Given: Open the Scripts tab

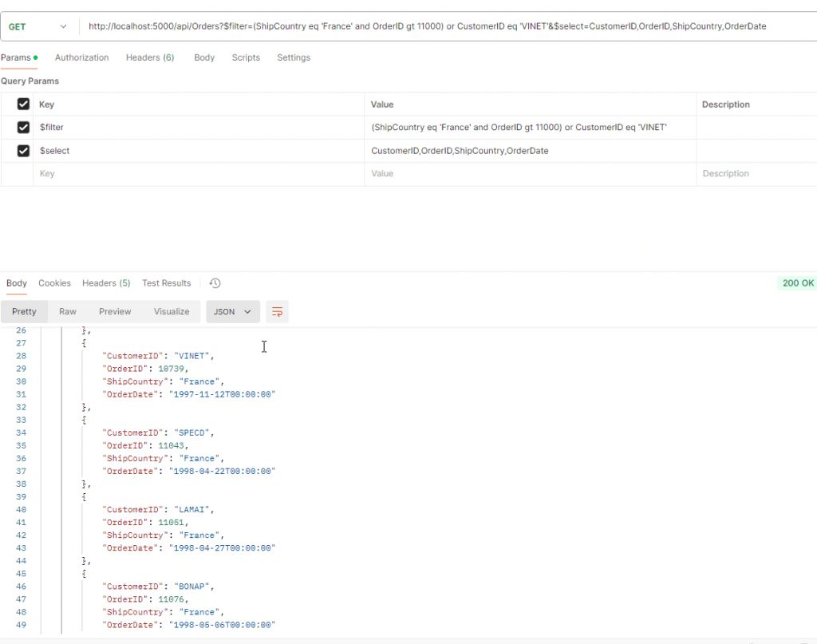Looking at the screenshot, I should 246,57.
